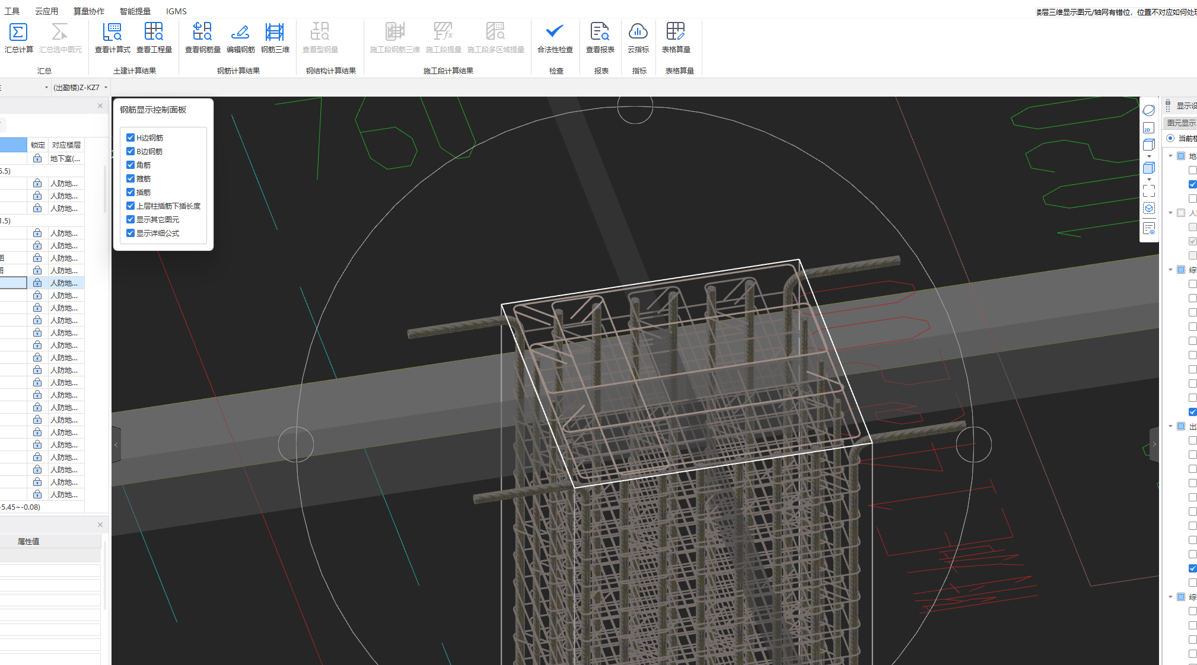Click the 地下室(... floor cell
Image resolution: width=1197 pixels, height=665 pixels.
pyautogui.click(x=66, y=158)
